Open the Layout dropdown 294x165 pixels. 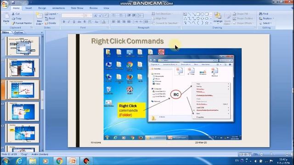coord(51,14)
